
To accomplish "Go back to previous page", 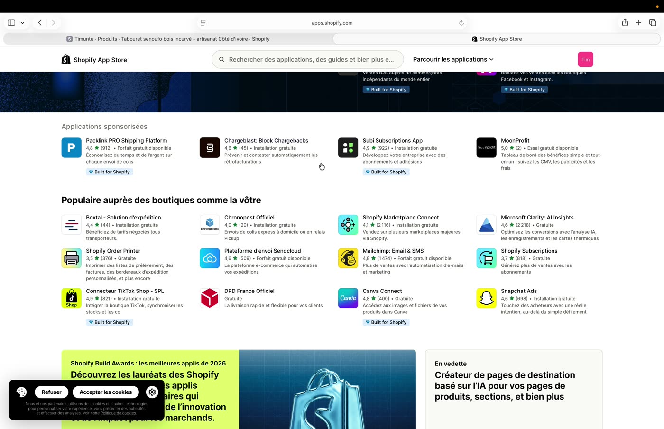I will click(40, 22).
